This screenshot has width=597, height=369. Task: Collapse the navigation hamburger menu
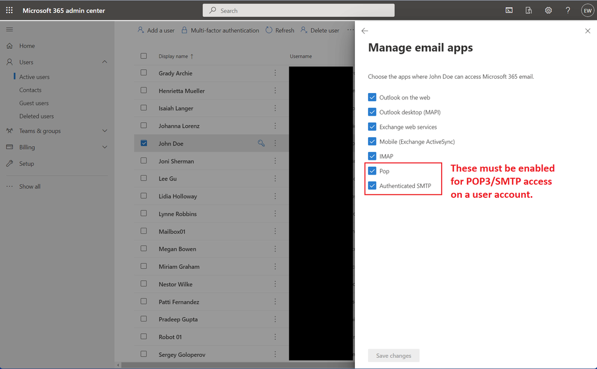click(10, 29)
